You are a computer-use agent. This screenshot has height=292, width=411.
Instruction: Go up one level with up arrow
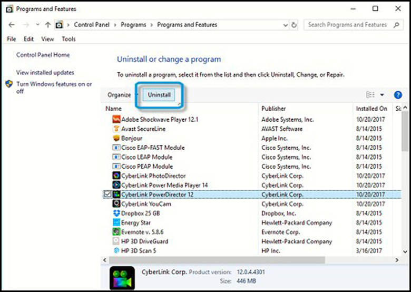coord(47,25)
